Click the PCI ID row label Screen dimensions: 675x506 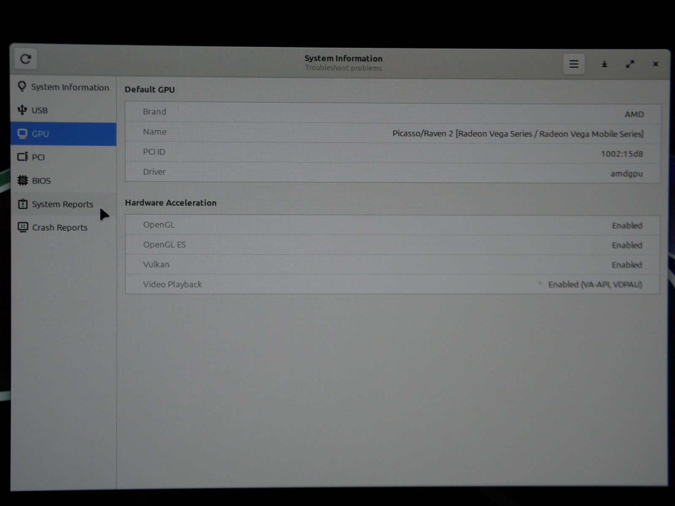(154, 152)
